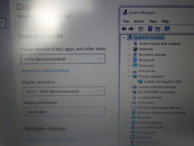Viewport: 194px width, 146px height.
Task: Select the Ports (COM & LPT) icon
Action: (x=133, y=127)
